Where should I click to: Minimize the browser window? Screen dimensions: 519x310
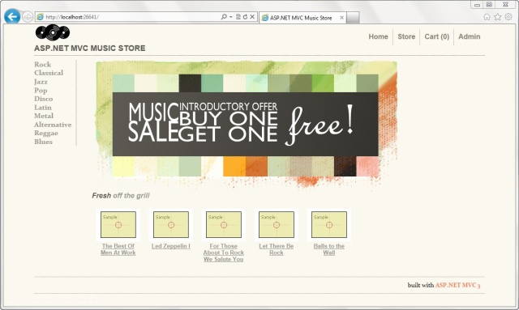click(477, 5)
